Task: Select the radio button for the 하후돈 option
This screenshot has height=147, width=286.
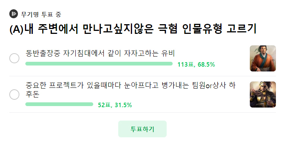Action: point(14,95)
